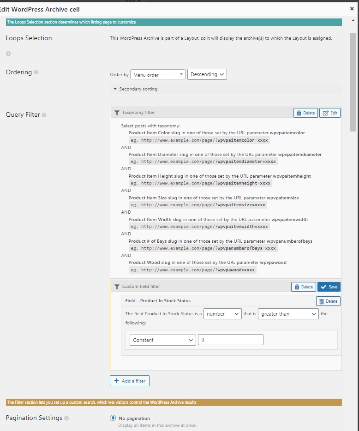The image size is (359, 431).
Task: Click the Custom field filter funnel icon
Action: [117, 287]
